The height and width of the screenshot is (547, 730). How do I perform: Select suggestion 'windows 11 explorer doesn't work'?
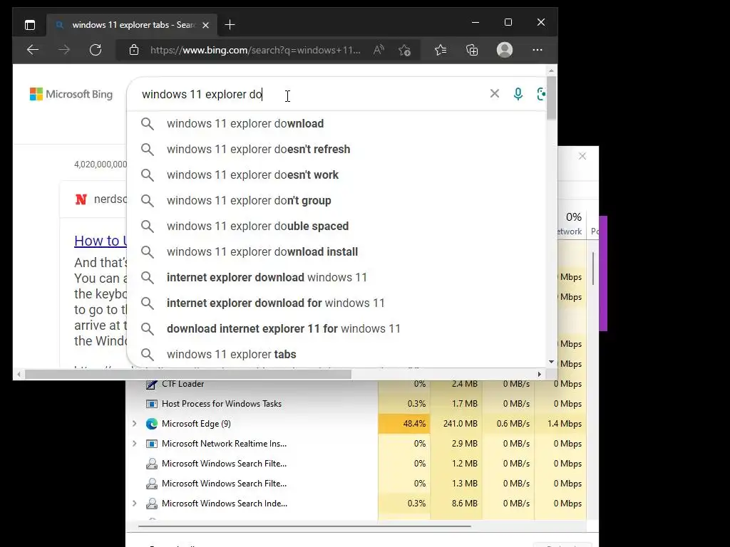pos(336,175)
